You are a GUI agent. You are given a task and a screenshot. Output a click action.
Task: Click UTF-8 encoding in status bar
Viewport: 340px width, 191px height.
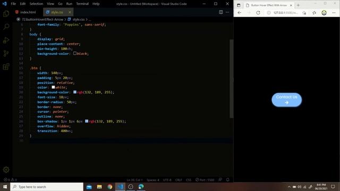pos(167,180)
